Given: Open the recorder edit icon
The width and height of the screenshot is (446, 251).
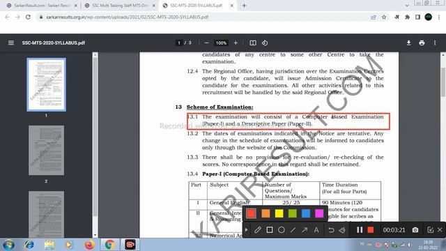Looking at the screenshot, I should click(430, 230).
